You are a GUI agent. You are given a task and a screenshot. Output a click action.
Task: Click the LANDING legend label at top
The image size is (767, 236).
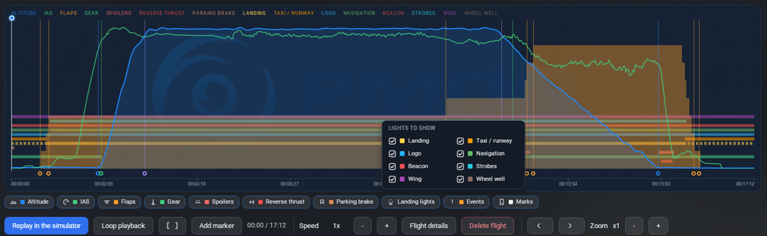[x=254, y=13]
